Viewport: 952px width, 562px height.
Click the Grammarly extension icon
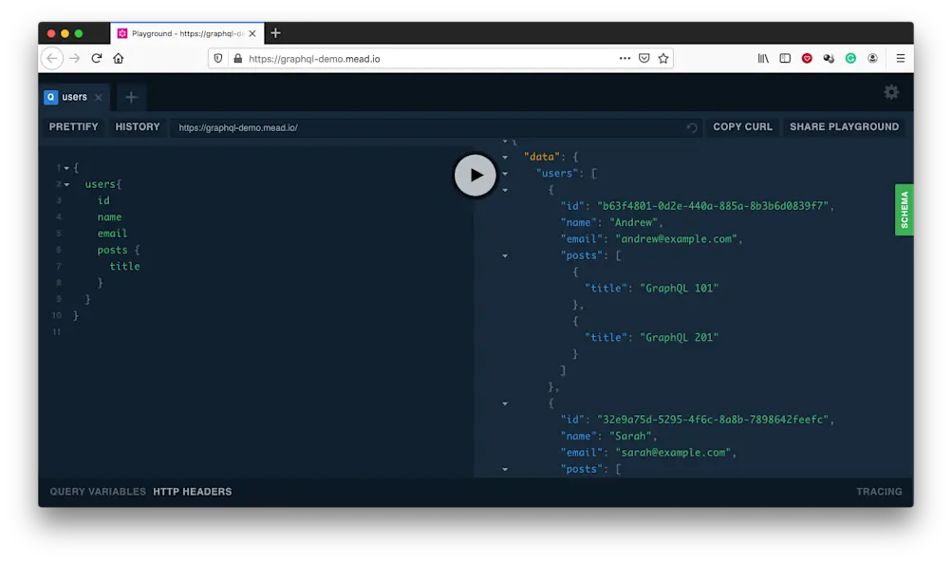click(849, 58)
